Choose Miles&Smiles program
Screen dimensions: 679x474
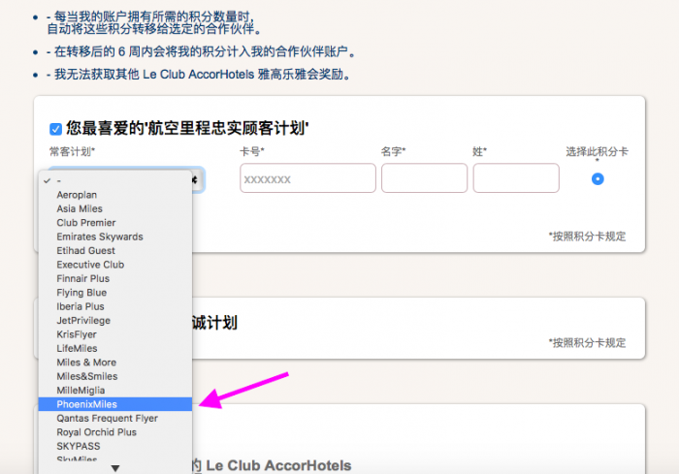[115, 376]
